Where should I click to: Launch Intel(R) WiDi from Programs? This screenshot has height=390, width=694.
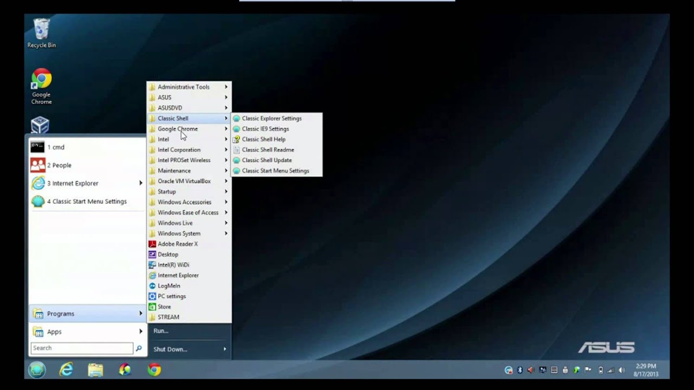189,265
